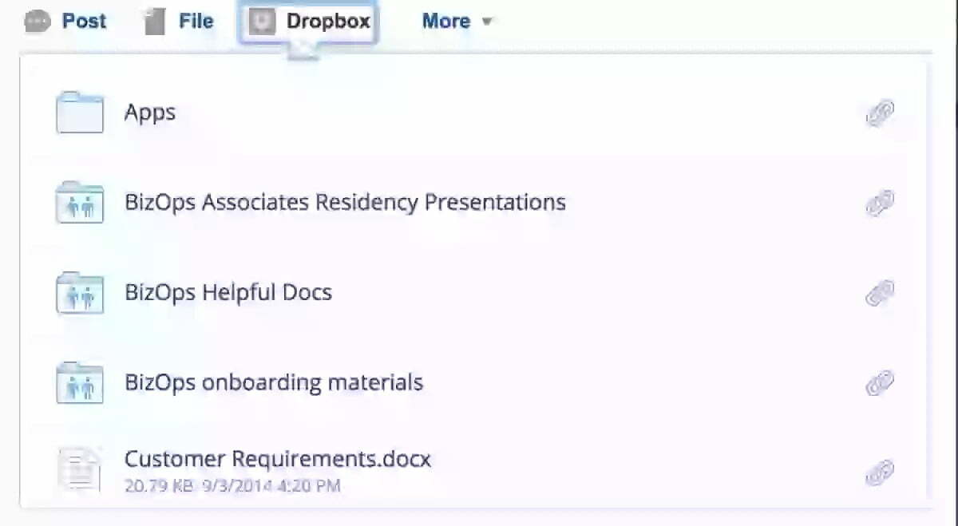Attach link for BizOps Associates Residency Presentations
The height and width of the screenshot is (526, 958).
tap(880, 204)
